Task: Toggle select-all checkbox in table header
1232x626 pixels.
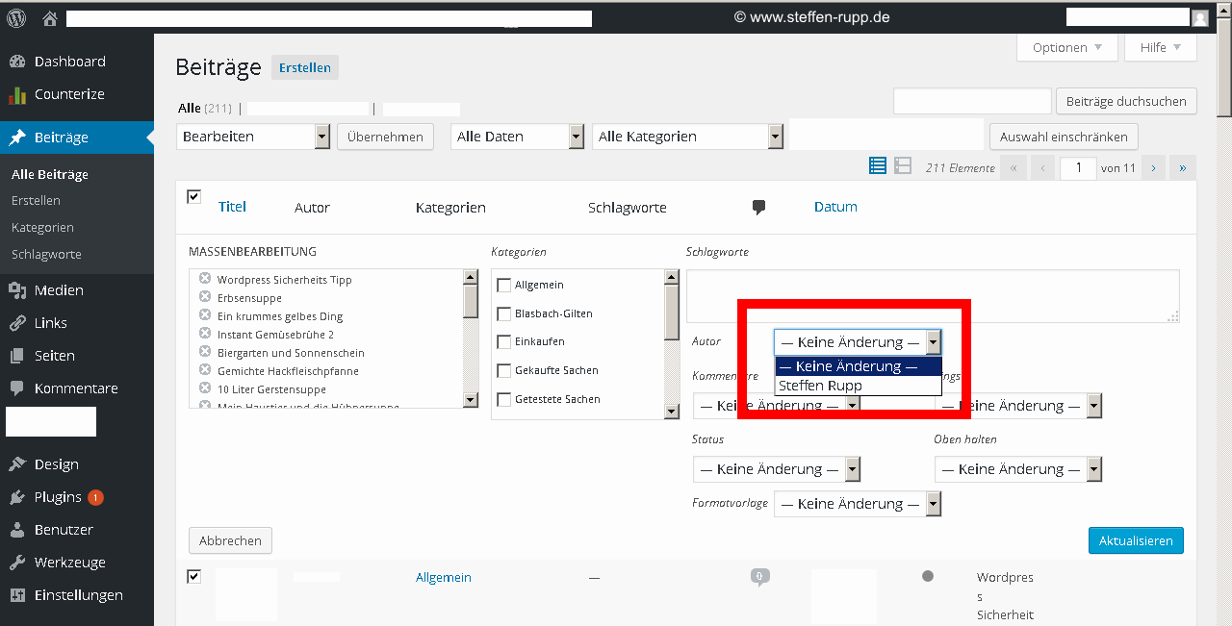Action: coord(193,196)
